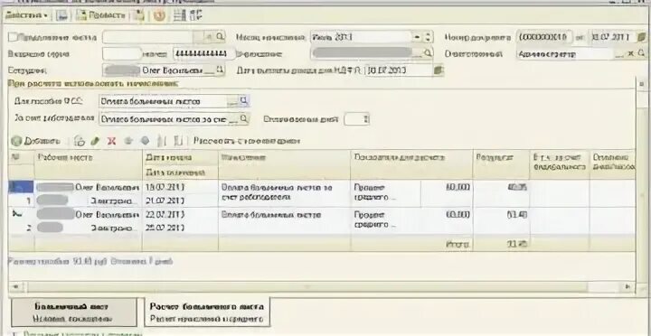Click the magnifier icon in Ответственный field
This screenshot has width=651, height=336.
[x=641, y=53]
